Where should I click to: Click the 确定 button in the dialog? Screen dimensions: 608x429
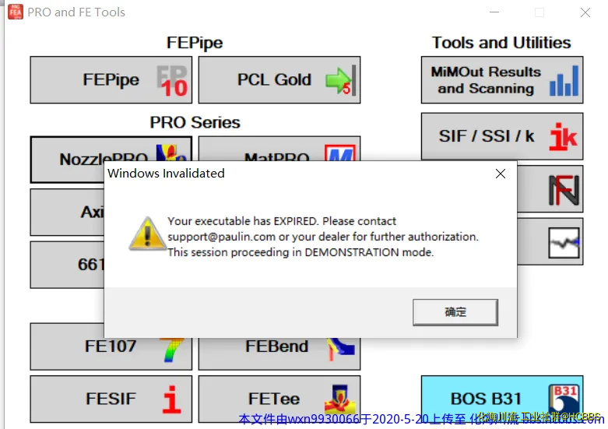pyautogui.click(x=455, y=312)
